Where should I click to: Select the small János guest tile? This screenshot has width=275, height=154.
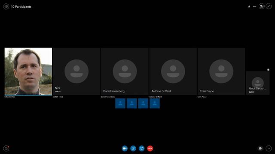click(258, 83)
